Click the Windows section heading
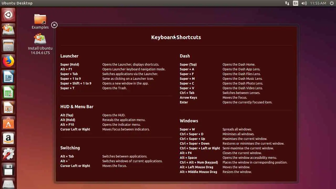 [x=189, y=121]
